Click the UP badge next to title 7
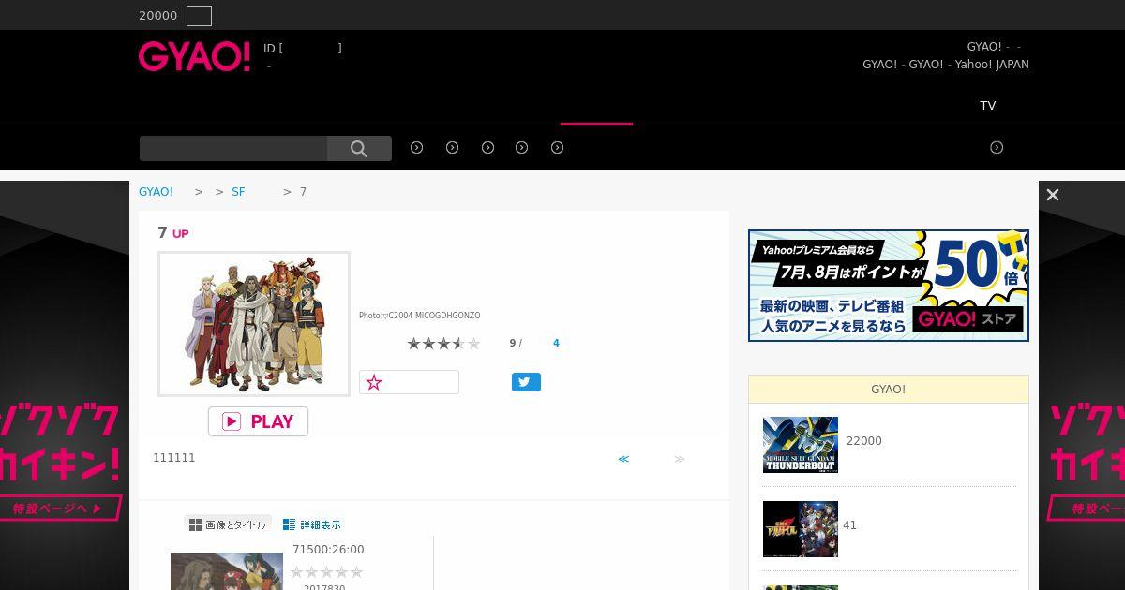This screenshot has height=590, width=1125. (x=181, y=234)
